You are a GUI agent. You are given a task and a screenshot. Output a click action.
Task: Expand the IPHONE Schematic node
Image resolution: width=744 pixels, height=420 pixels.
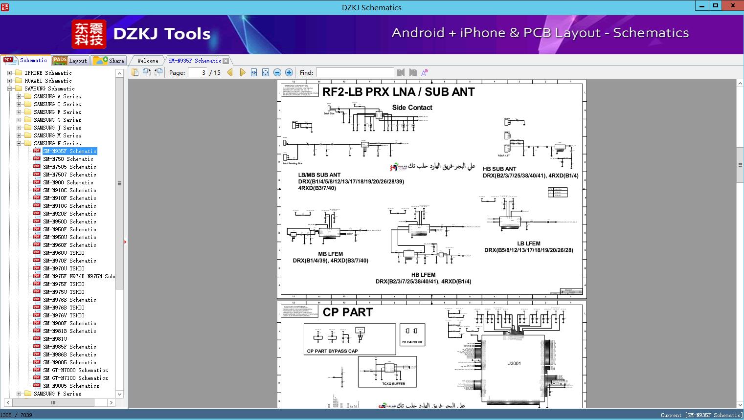(9, 73)
